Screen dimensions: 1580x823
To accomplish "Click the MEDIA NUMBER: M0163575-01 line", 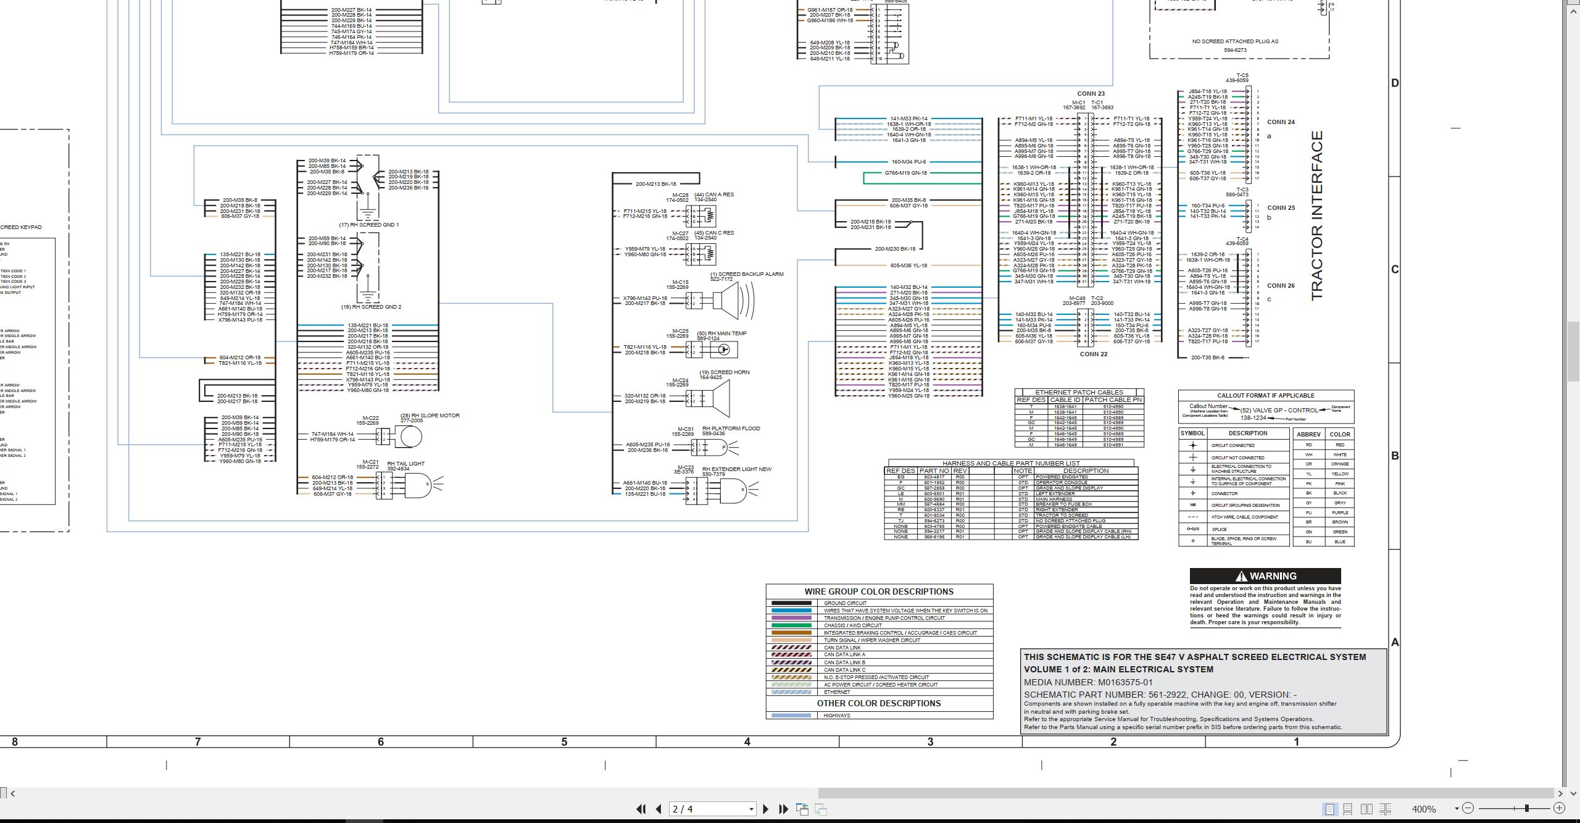I will (1088, 682).
